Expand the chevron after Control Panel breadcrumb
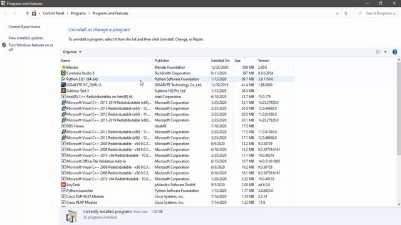 point(68,13)
